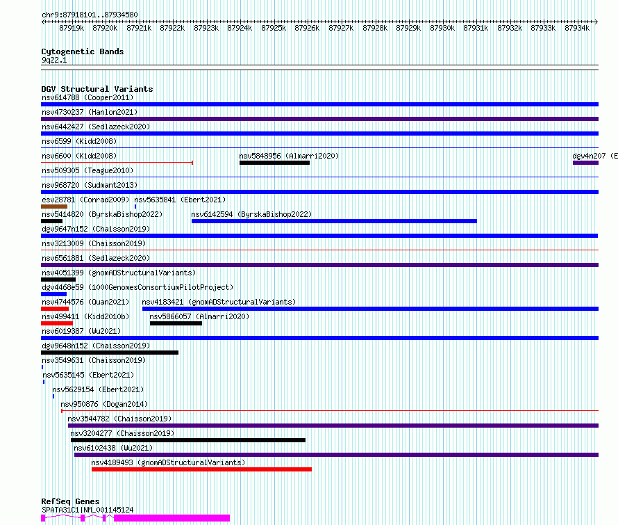This screenshot has width=618, height=525.
Task: Select the red nsv4189493 gnomAD bar
Action: click(x=201, y=469)
